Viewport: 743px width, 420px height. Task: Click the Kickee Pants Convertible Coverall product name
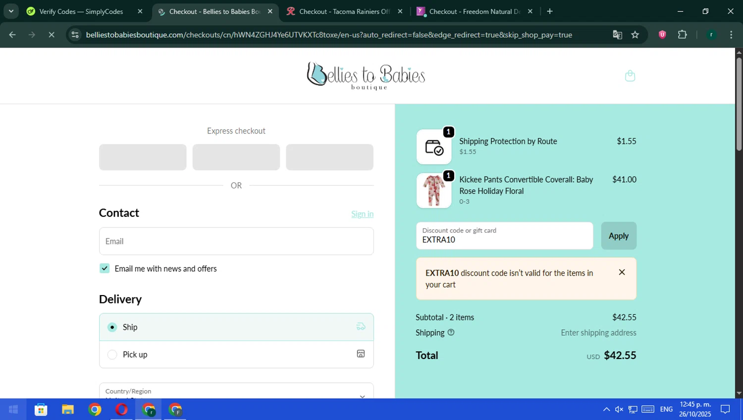[526, 185]
